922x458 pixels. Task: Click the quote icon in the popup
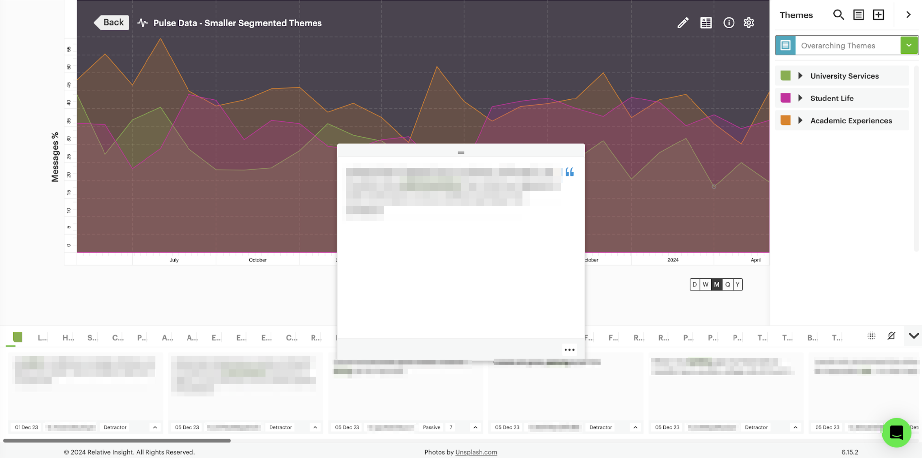coord(569,172)
